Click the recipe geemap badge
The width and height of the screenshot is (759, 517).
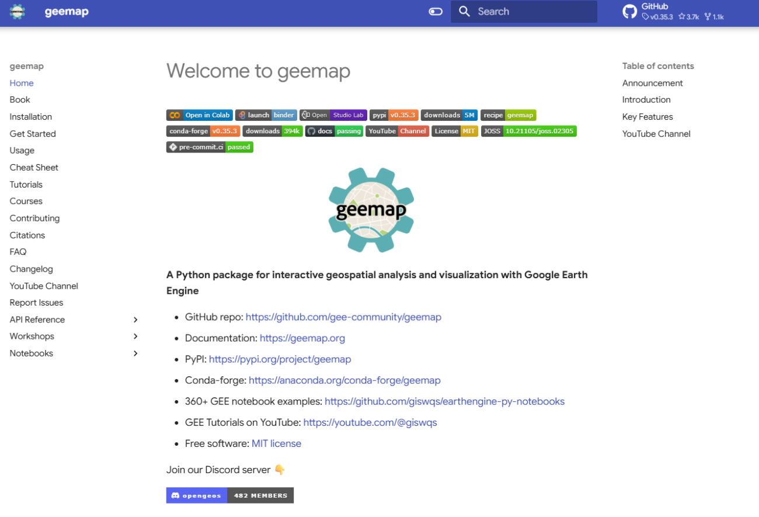coord(509,115)
